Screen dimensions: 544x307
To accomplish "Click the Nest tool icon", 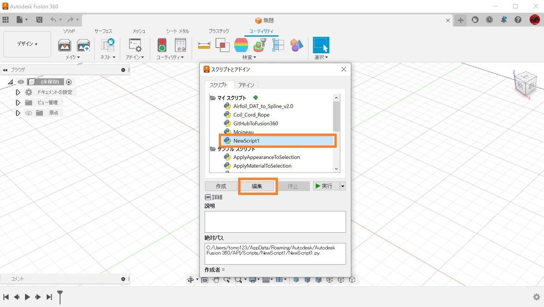I will point(108,45).
